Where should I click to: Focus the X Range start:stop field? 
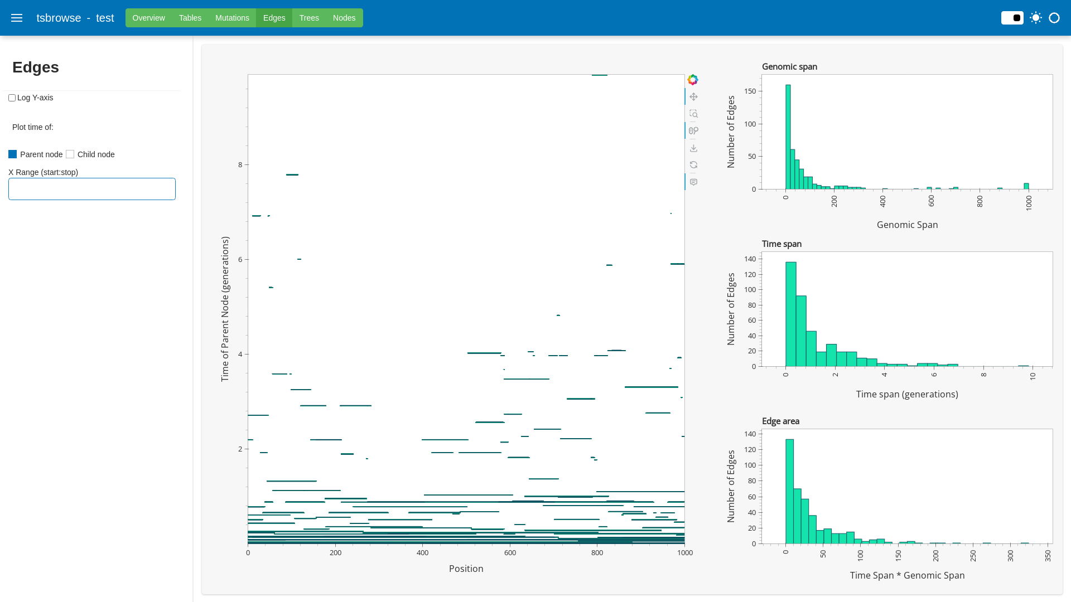click(92, 189)
